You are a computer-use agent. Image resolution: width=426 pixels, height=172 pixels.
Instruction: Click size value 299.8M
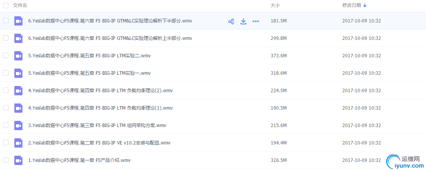[279, 38]
